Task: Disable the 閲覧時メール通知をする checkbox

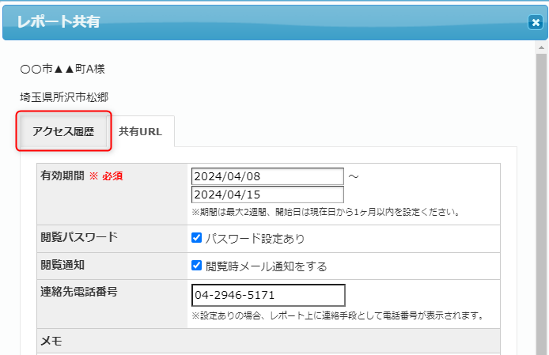Action: [197, 266]
